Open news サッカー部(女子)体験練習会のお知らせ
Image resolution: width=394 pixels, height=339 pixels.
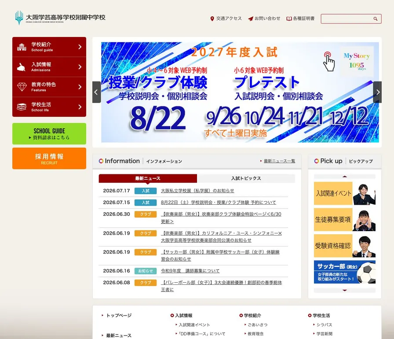click(220, 255)
